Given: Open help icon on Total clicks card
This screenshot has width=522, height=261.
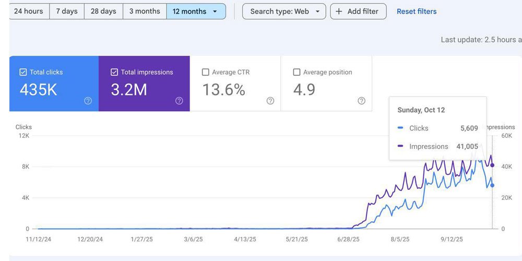Looking at the screenshot, I should (x=88, y=101).
